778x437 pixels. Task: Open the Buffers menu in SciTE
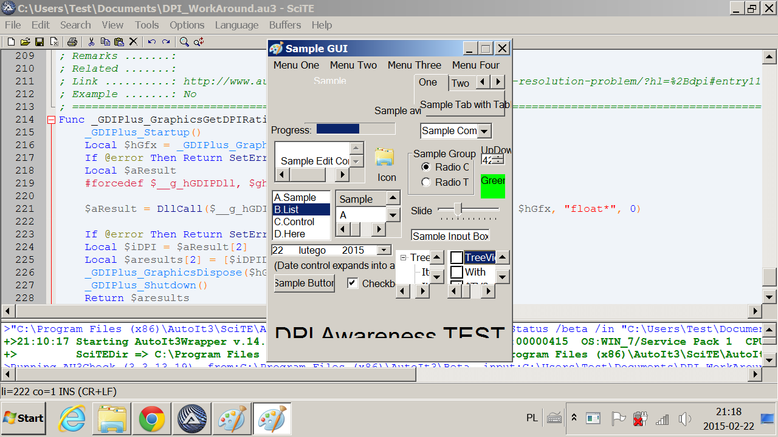click(285, 25)
